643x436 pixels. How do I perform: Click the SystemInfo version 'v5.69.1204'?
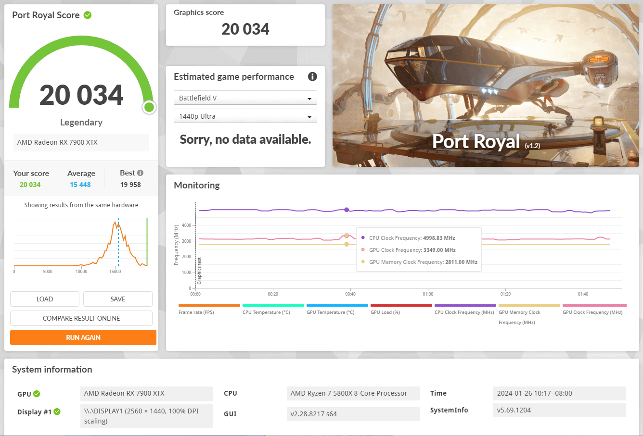tap(560, 410)
